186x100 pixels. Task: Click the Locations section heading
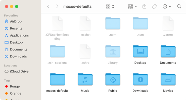click(x=11, y=65)
